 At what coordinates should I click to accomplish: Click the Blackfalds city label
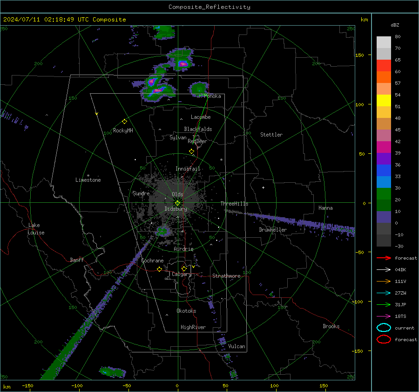coord(198,129)
